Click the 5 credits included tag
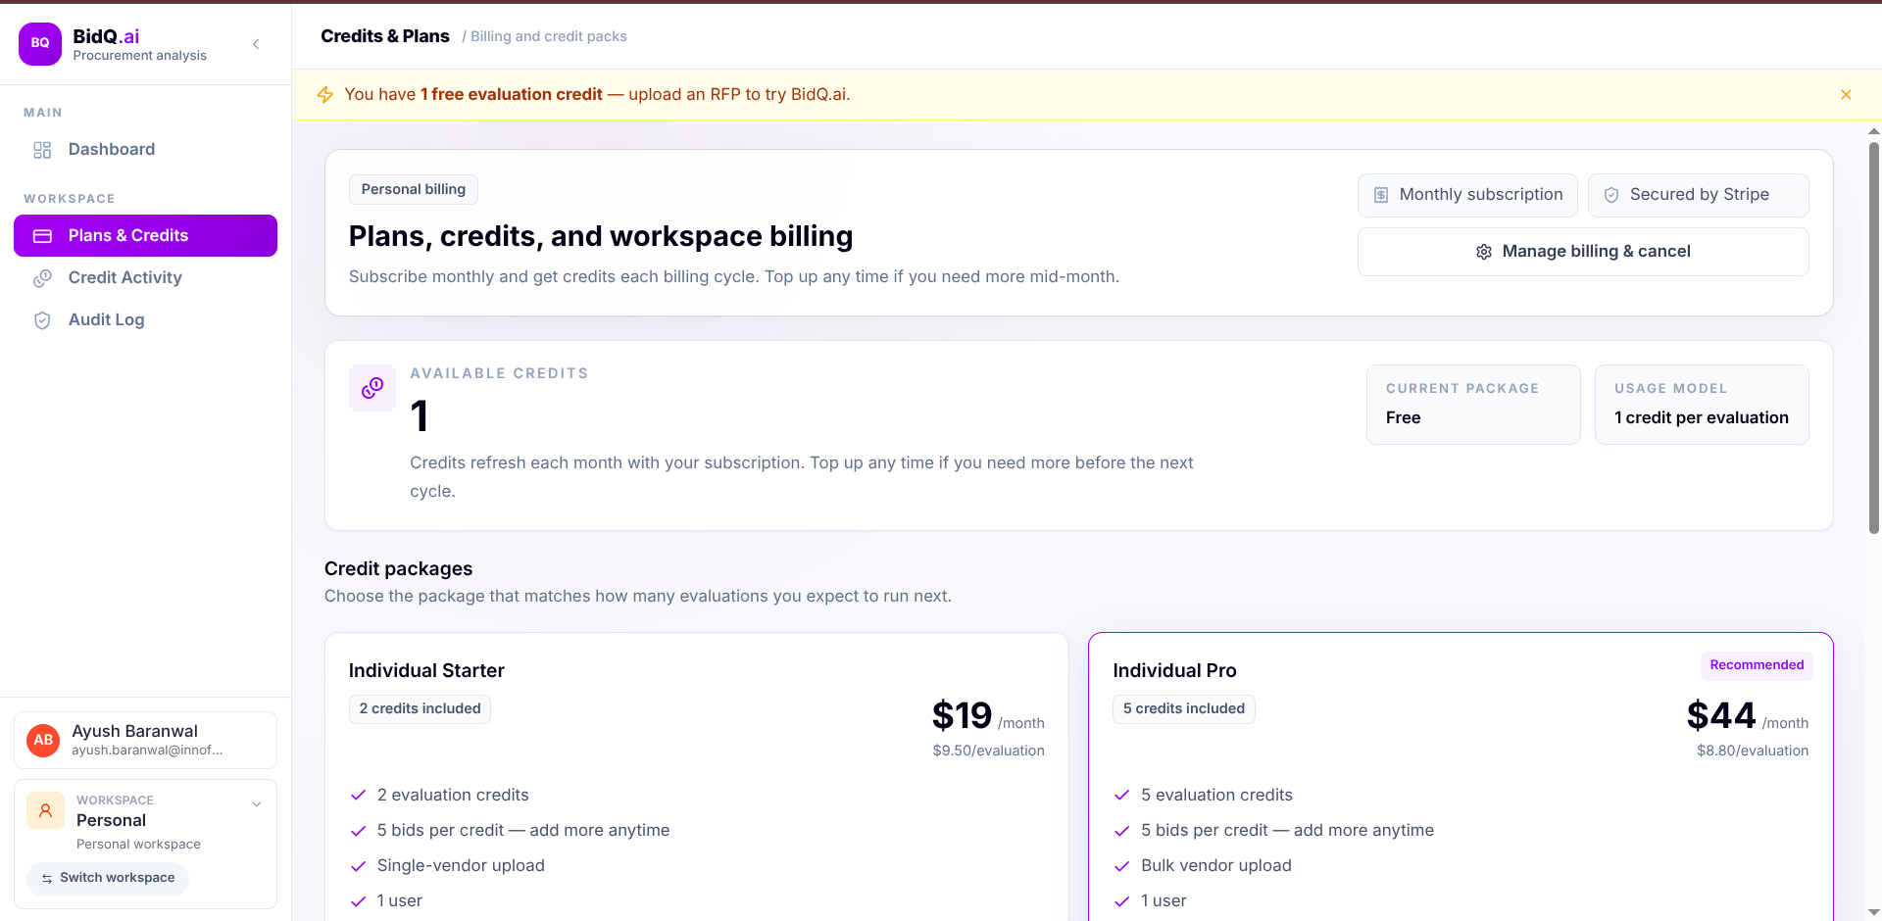 pyautogui.click(x=1184, y=709)
